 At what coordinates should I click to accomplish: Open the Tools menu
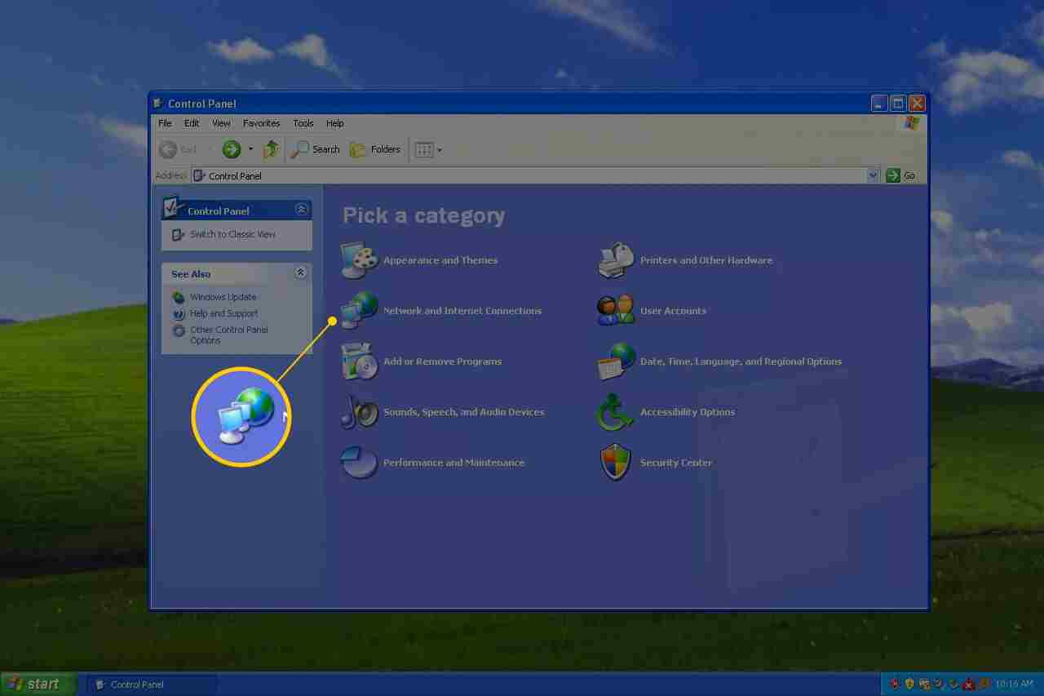pos(303,123)
